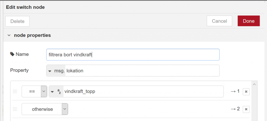Click the Cancel button

point(219,21)
